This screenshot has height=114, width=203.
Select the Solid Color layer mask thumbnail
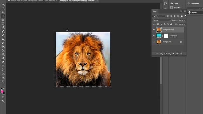click(x=166, y=36)
